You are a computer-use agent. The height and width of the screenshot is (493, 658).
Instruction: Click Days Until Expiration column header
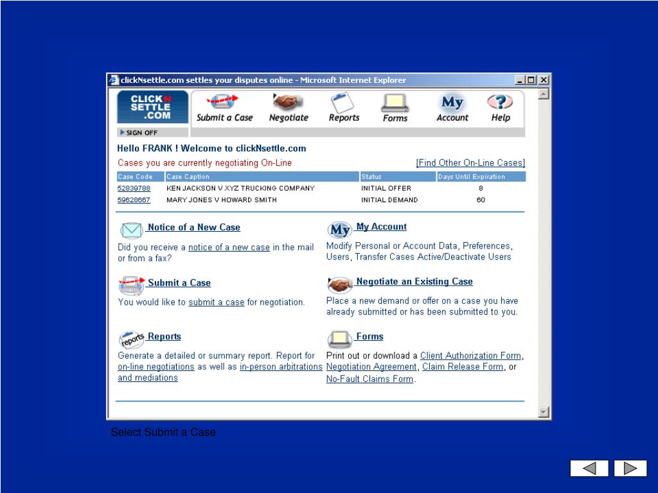tap(481, 177)
